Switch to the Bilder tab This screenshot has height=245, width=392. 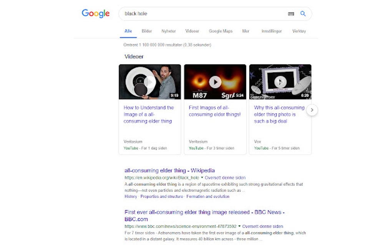[x=146, y=31]
